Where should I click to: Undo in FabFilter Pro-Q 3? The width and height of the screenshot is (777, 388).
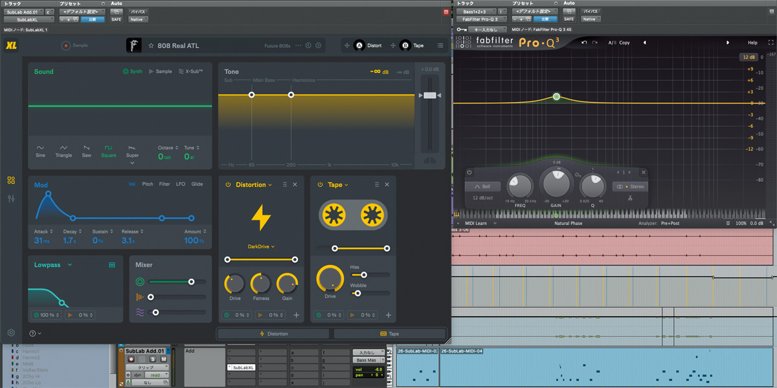(585, 43)
